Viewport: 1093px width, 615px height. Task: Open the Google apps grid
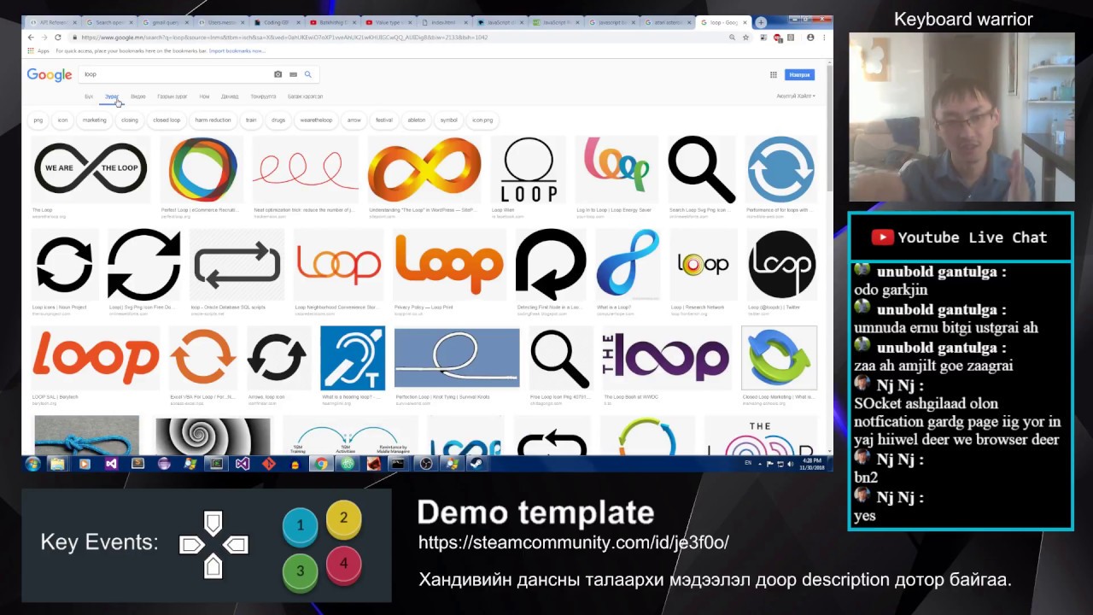tap(774, 75)
